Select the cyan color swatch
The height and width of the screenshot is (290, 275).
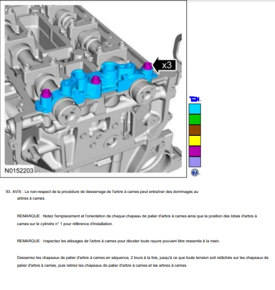[195, 109]
